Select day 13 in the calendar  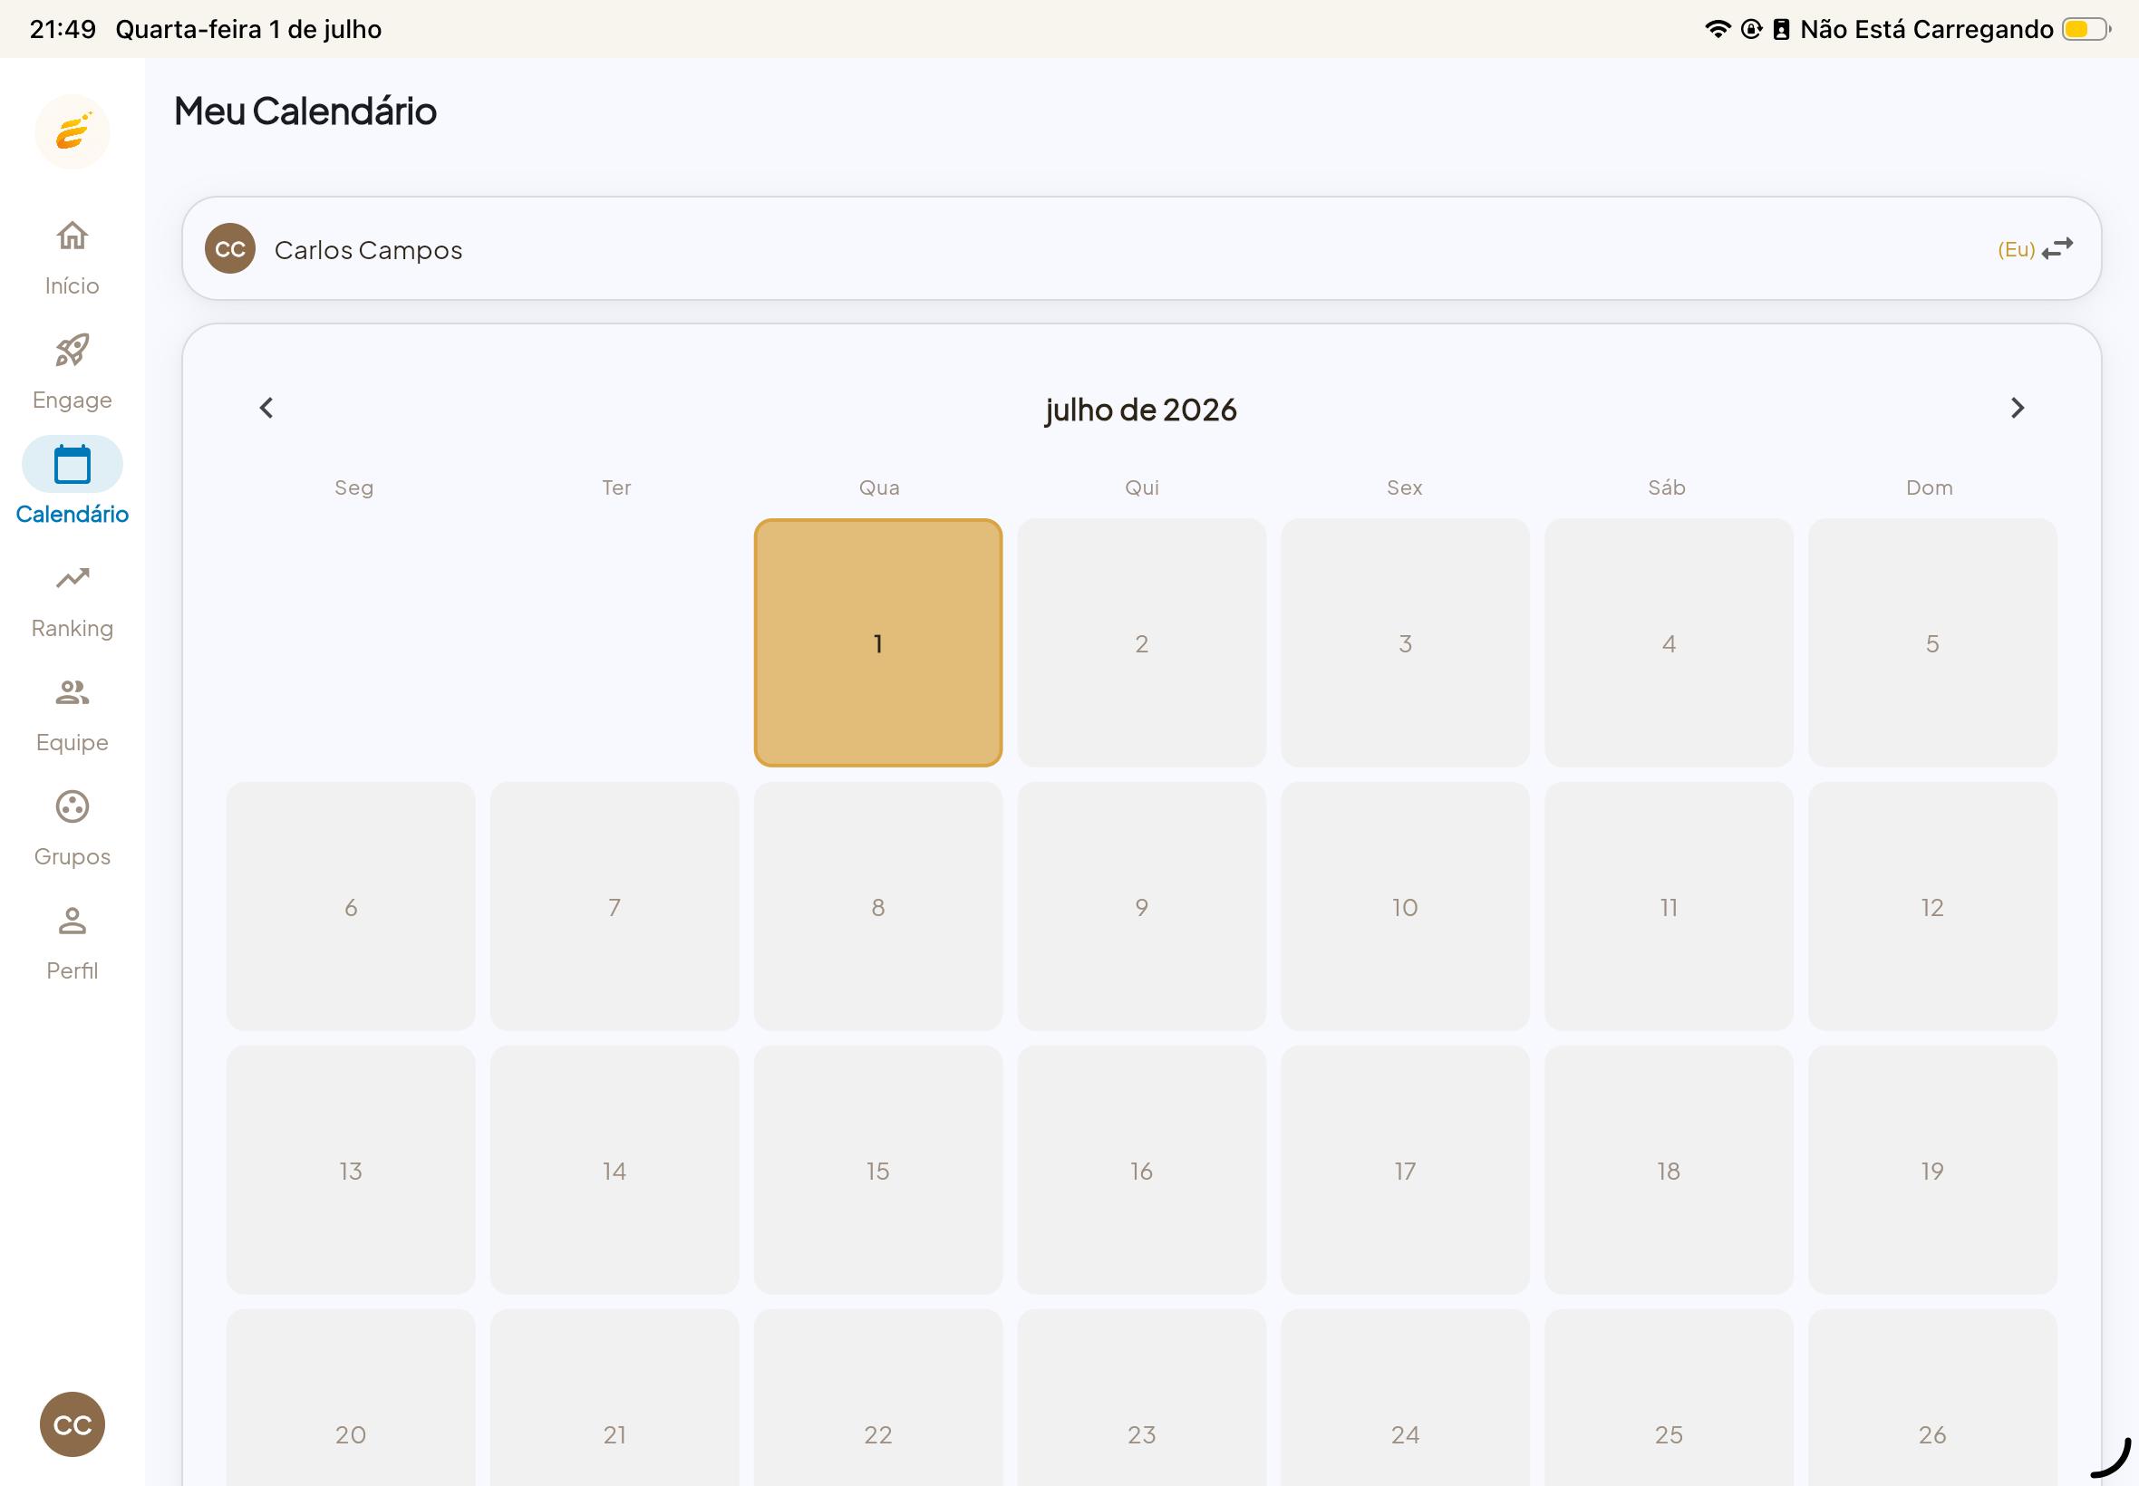point(351,1171)
